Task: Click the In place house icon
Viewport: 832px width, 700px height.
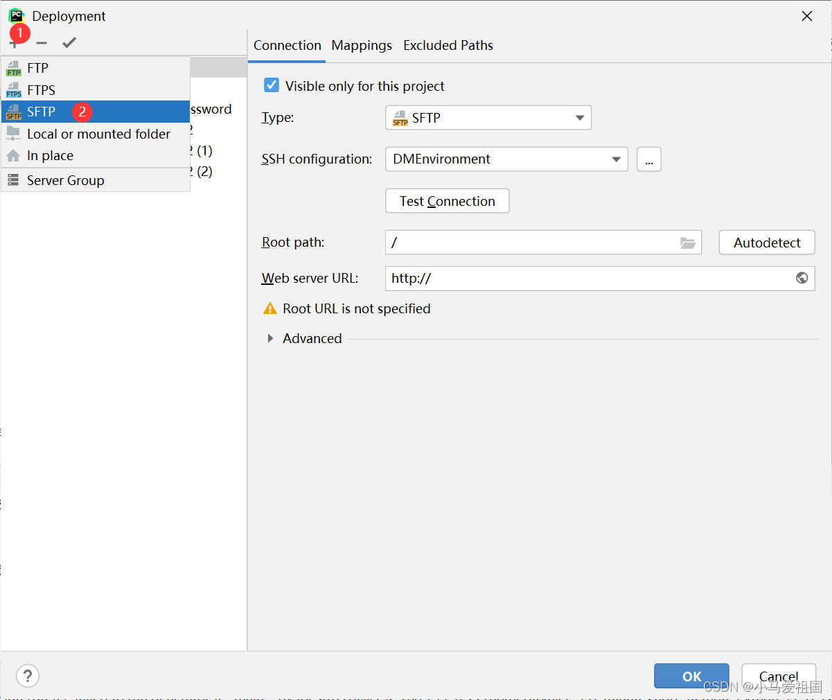Action: [13, 155]
